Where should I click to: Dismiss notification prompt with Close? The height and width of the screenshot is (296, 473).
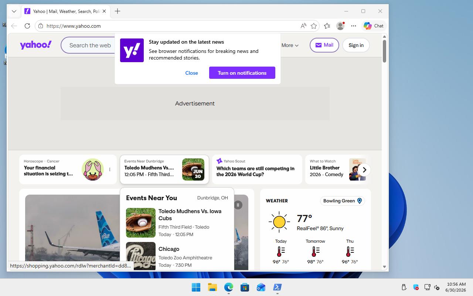click(x=191, y=73)
